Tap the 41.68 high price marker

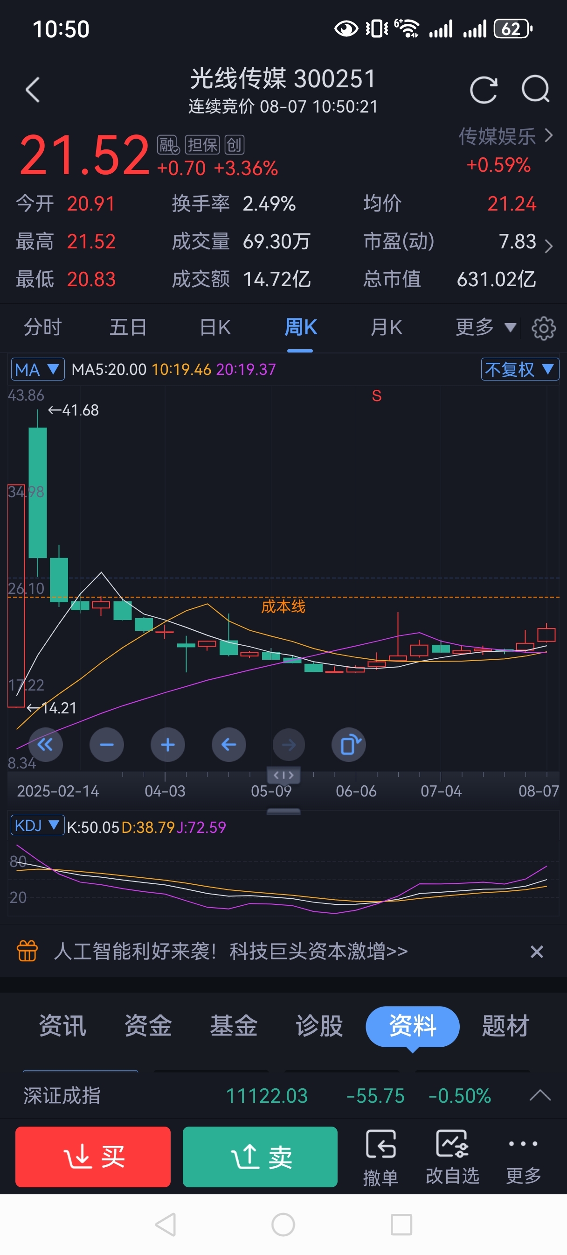(x=74, y=410)
